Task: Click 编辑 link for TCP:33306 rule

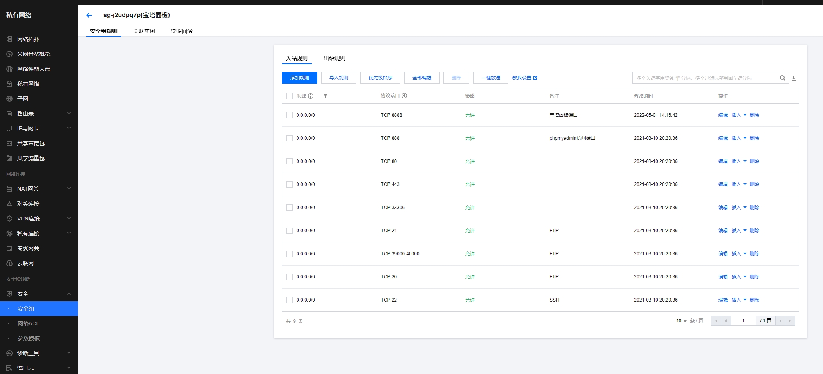Action: pos(723,208)
